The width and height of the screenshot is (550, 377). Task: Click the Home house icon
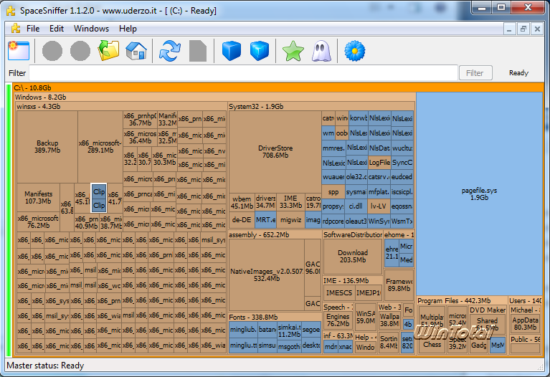[x=136, y=51]
